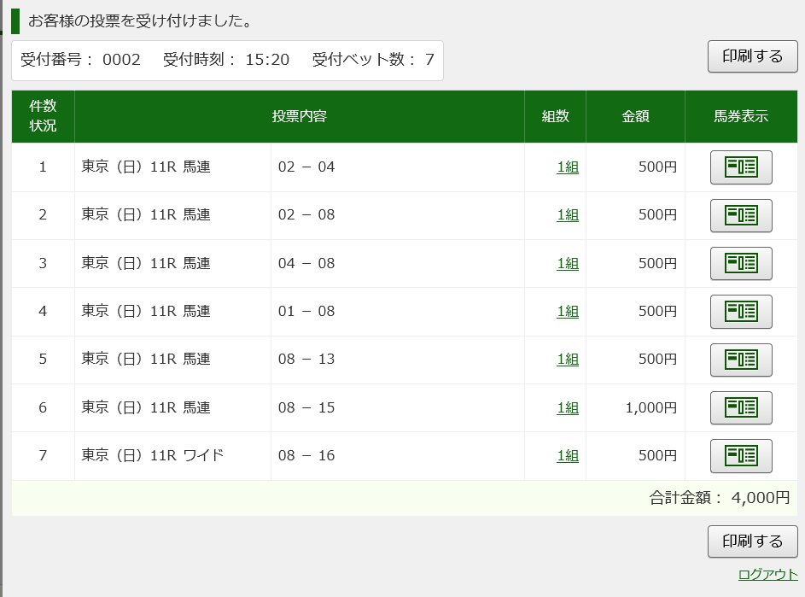Show betting ticket for row 4 (01 – 08)
805x597 pixels.
tap(741, 312)
